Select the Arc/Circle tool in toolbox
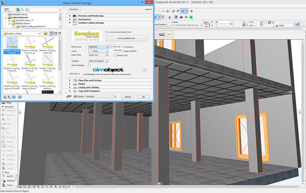Image resolution: width=306 pixels, height=193 pixels. pos(9,137)
